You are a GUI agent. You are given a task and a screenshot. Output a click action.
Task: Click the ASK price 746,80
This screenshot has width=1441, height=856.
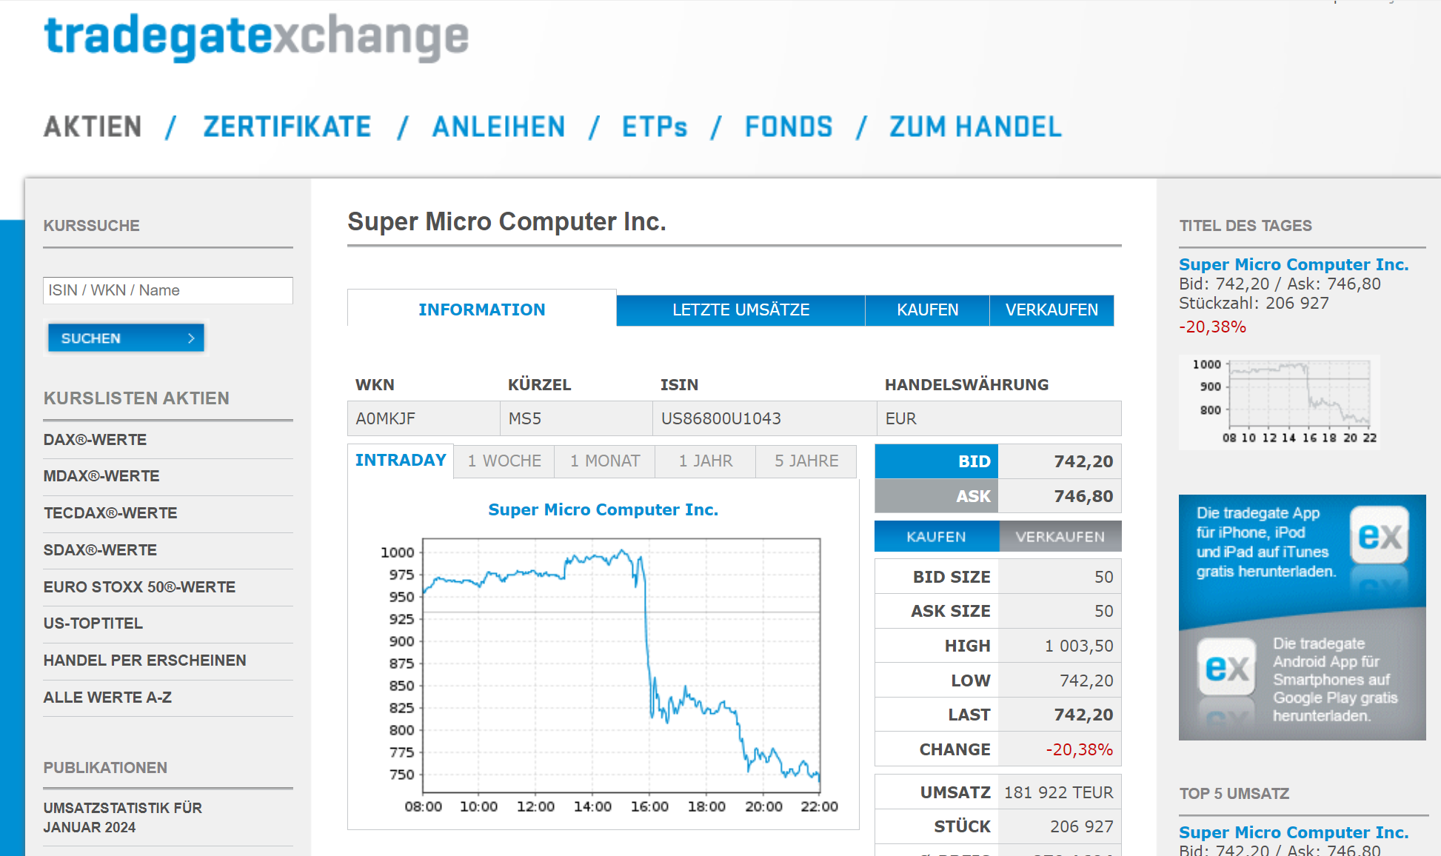[1083, 497]
